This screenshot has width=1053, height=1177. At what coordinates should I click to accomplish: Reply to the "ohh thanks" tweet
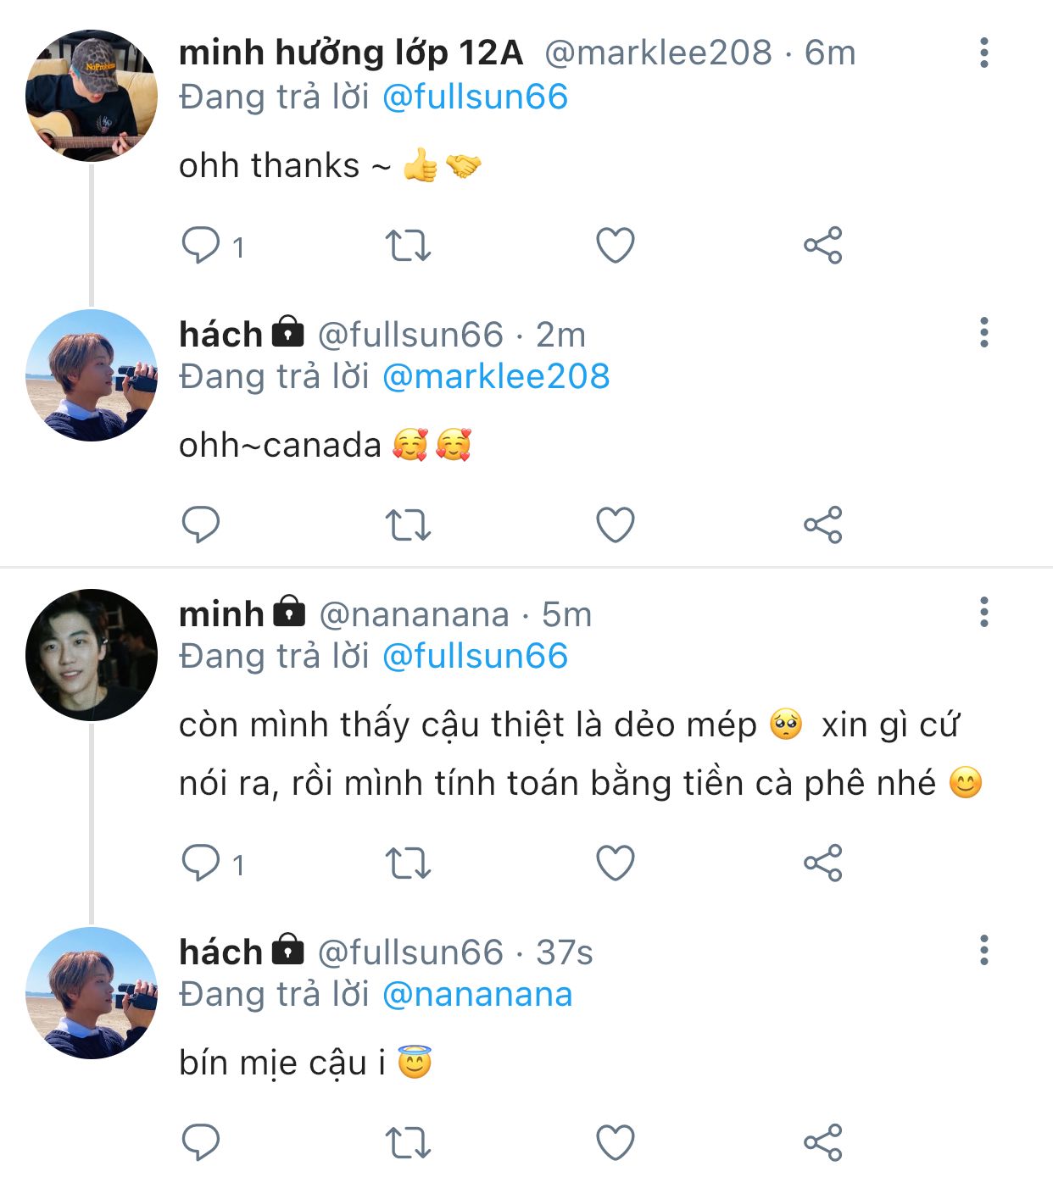(201, 246)
